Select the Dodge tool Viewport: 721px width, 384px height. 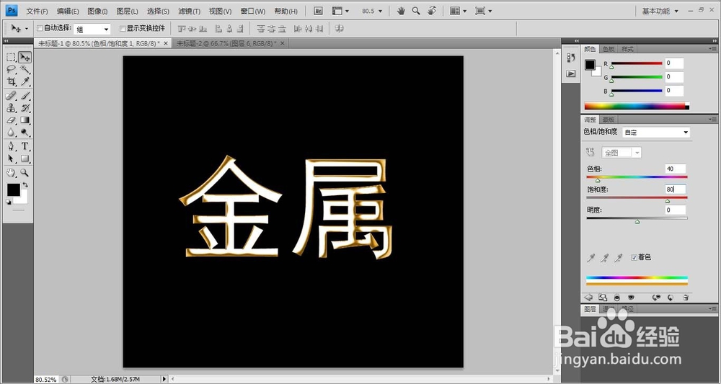pos(25,133)
